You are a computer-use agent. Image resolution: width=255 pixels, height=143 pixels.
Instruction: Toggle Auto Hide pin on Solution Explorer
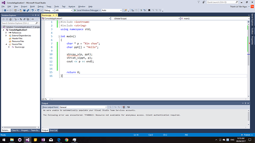click(35, 15)
